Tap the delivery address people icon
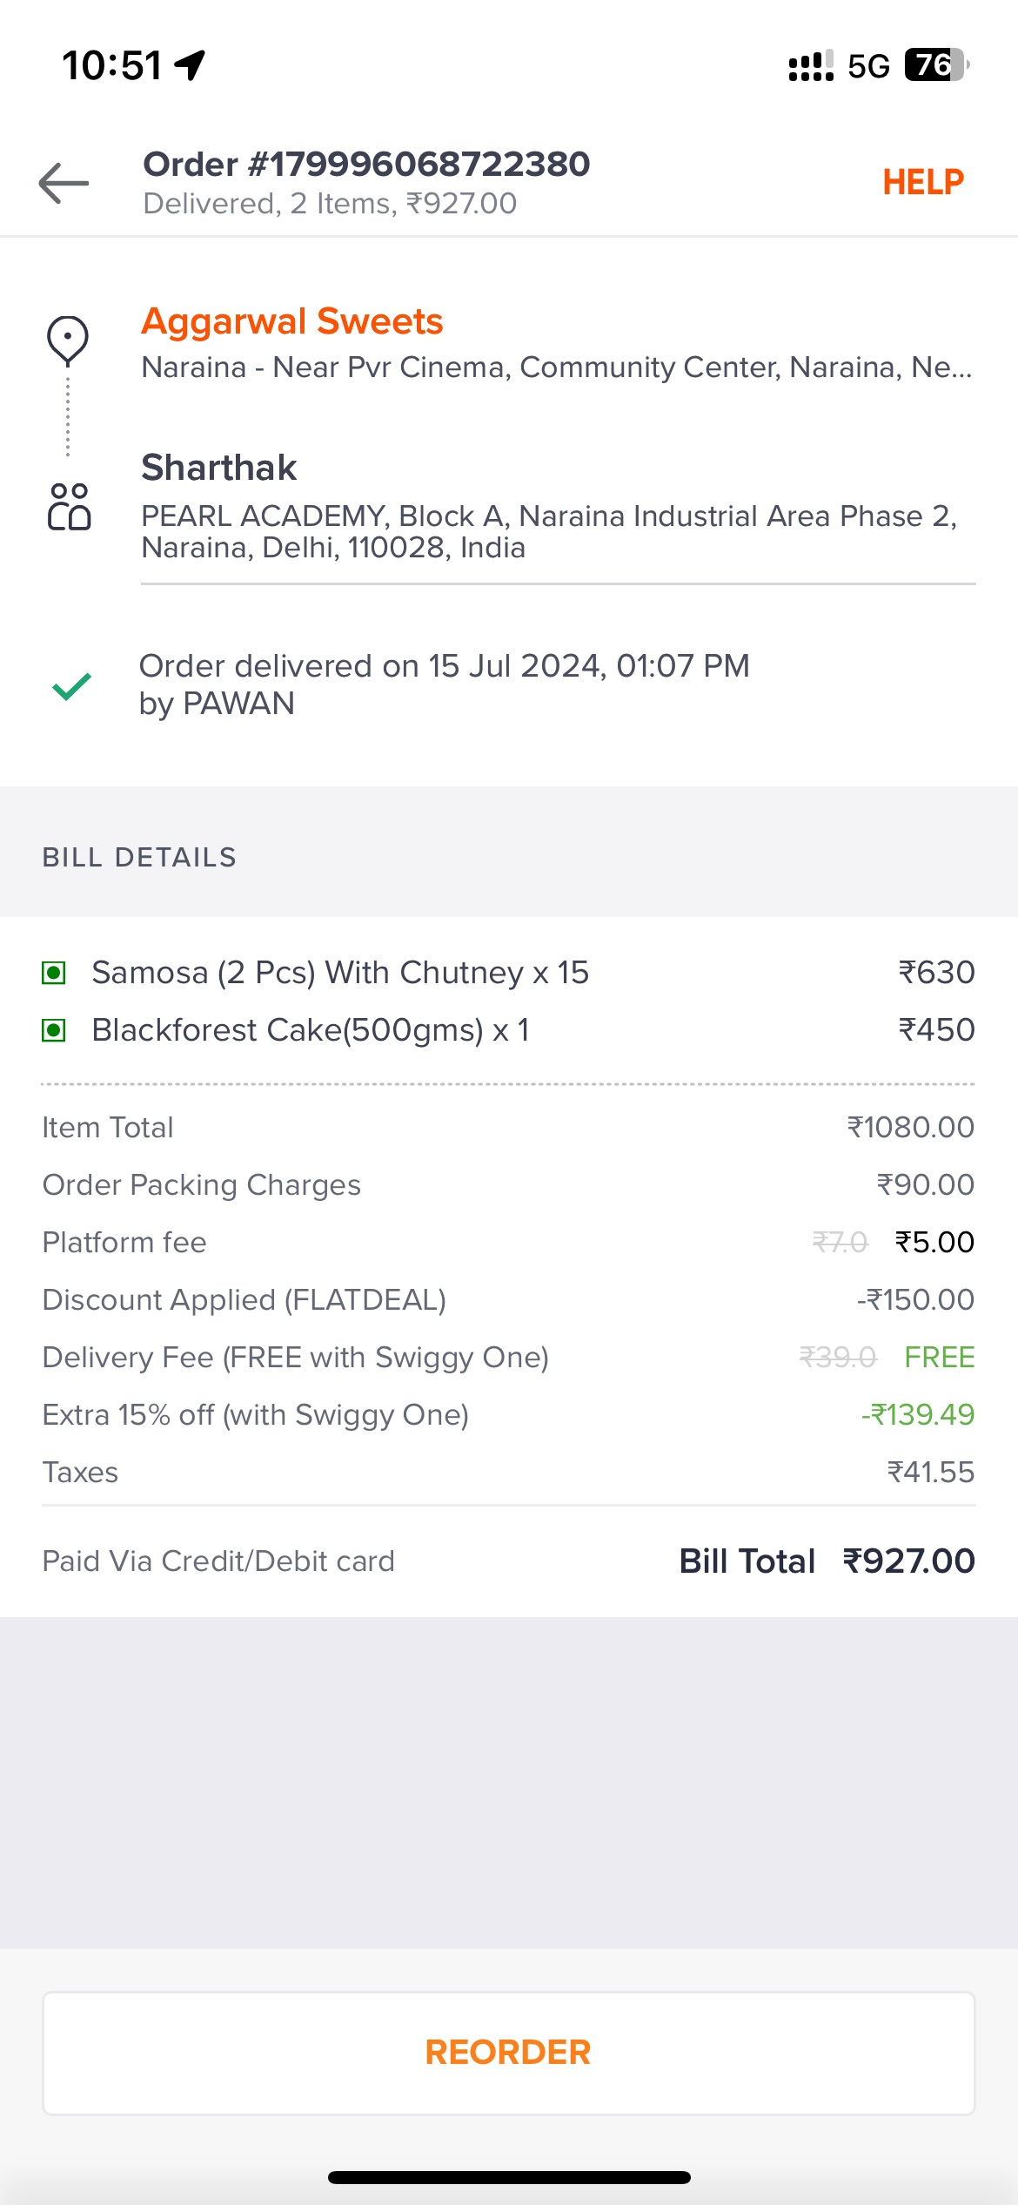 coord(69,507)
